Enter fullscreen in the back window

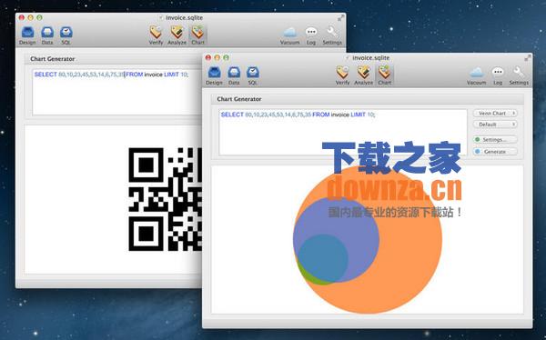[341, 18]
